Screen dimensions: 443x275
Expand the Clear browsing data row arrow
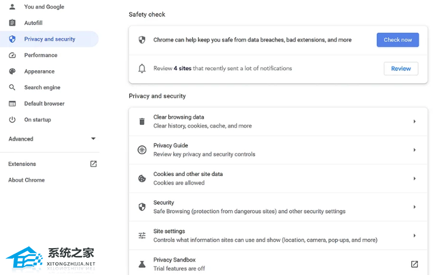pyautogui.click(x=414, y=122)
